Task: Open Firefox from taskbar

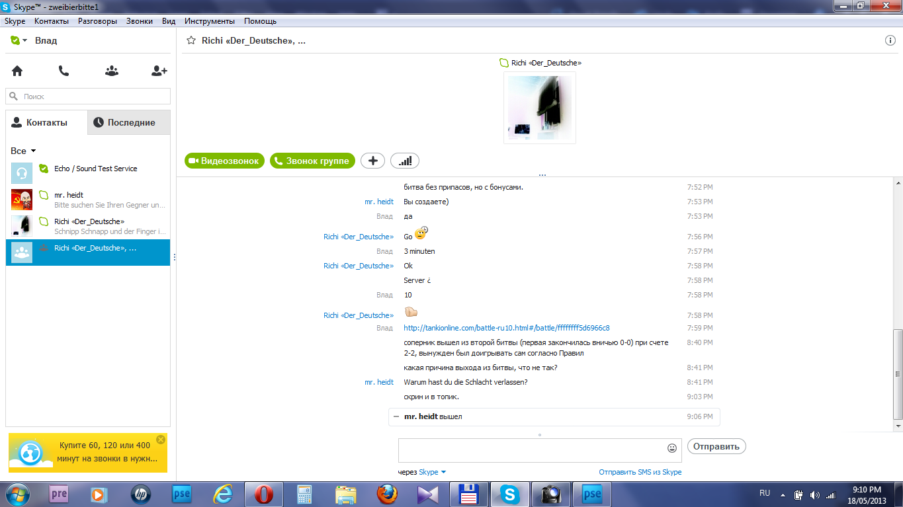Action: [x=387, y=494]
